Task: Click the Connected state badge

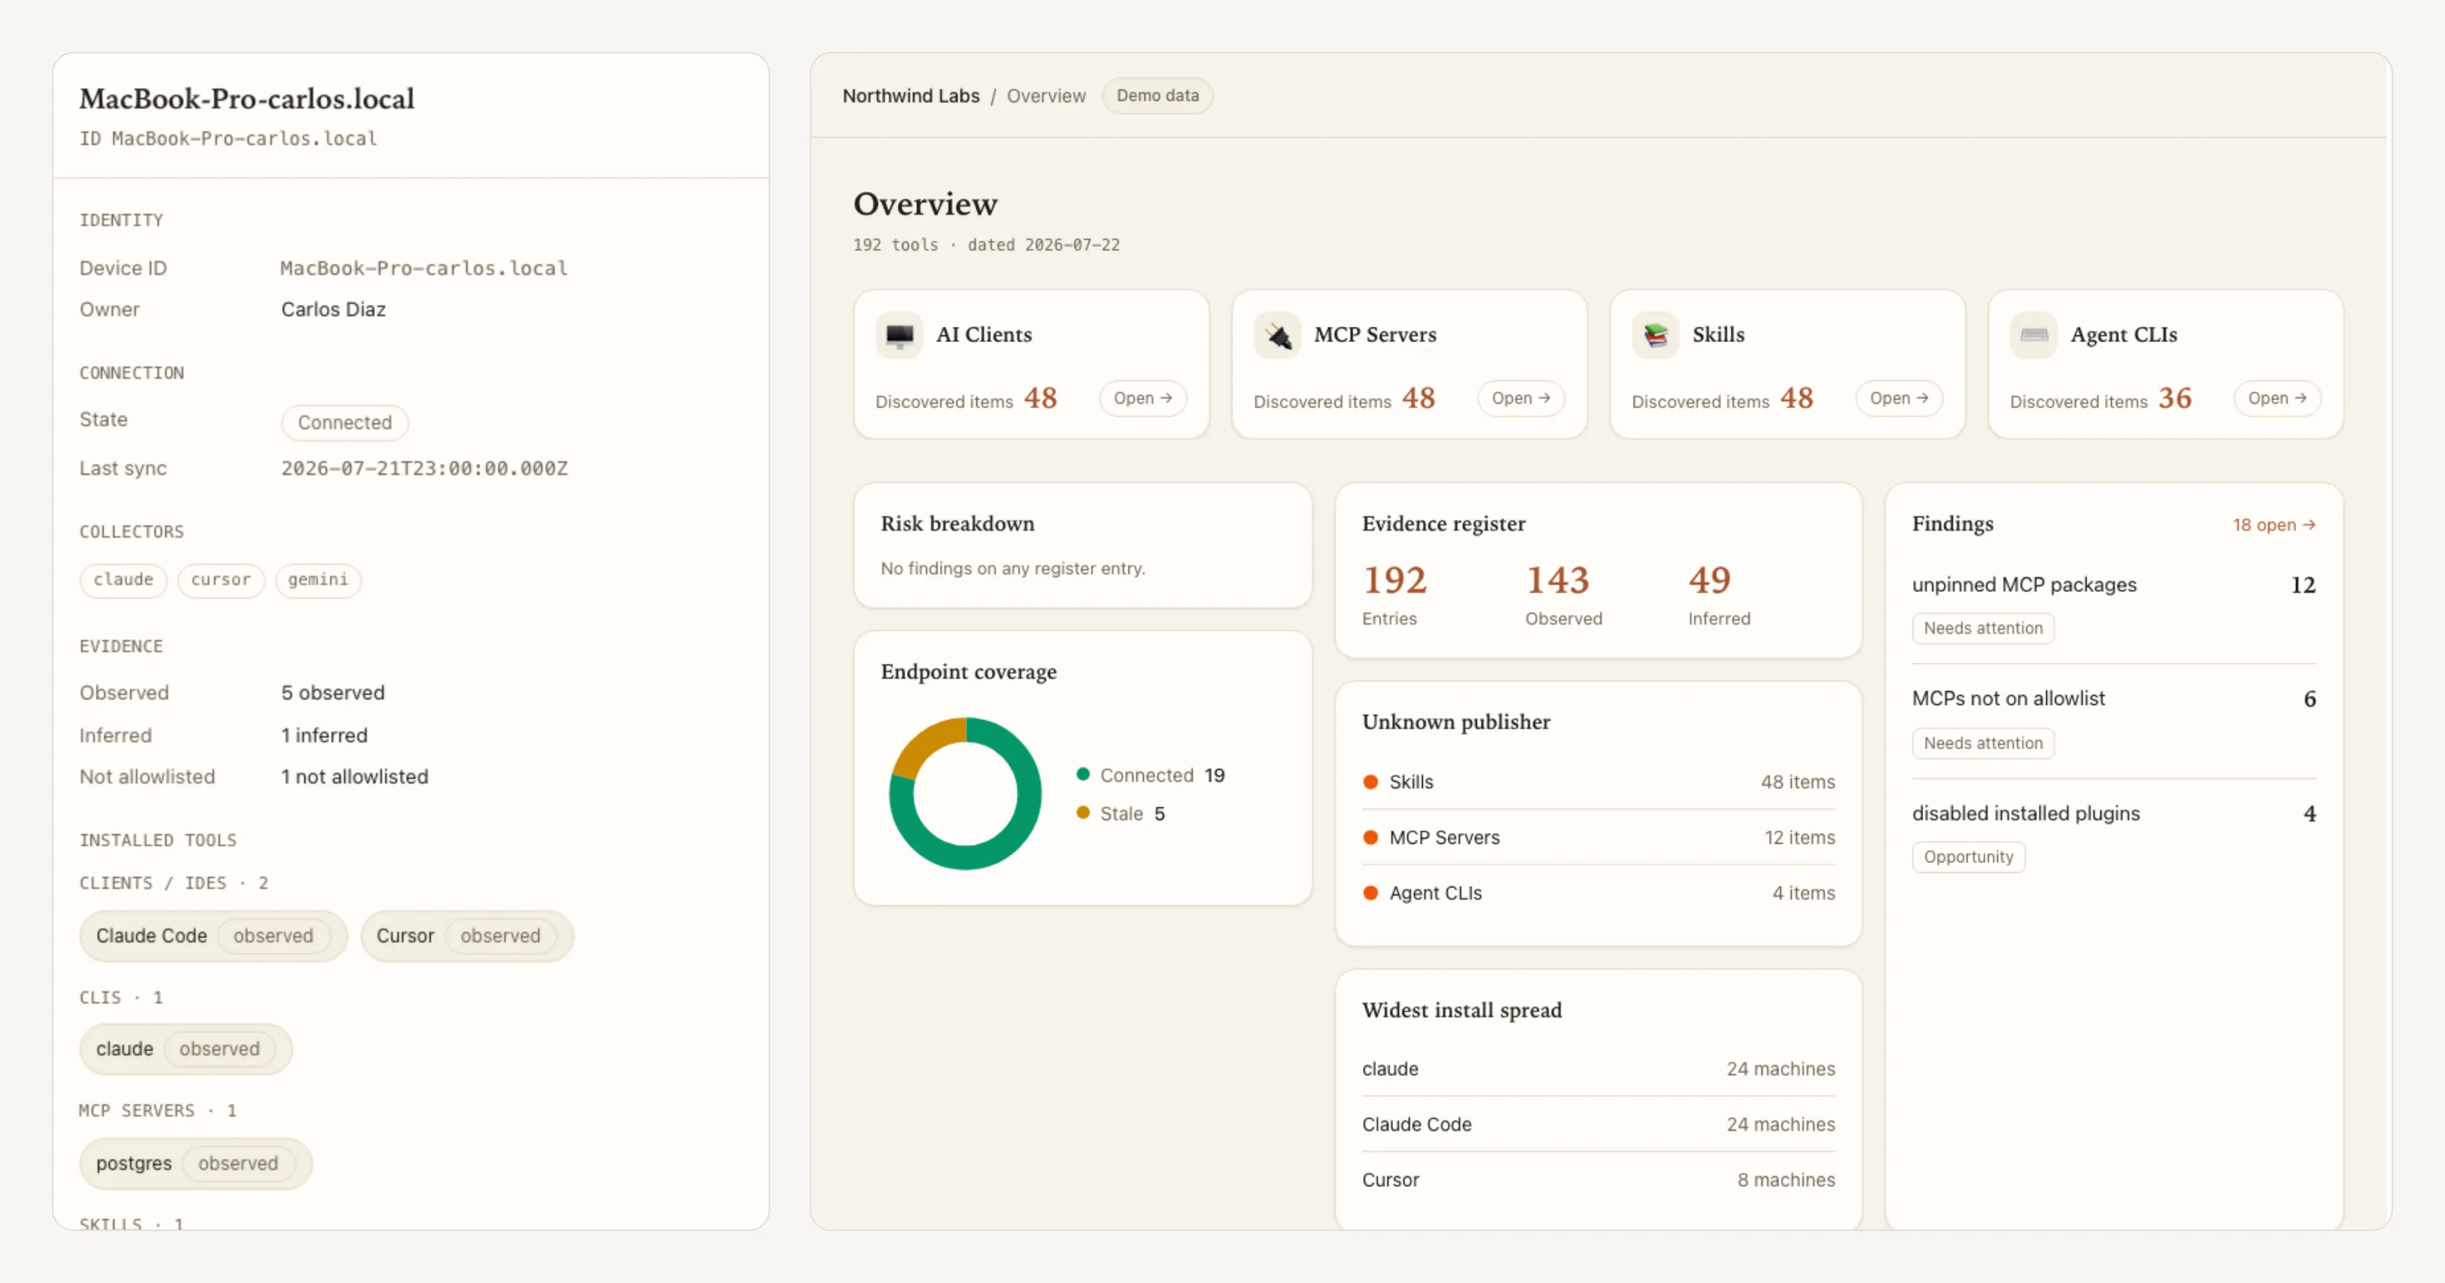Action: click(345, 422)
